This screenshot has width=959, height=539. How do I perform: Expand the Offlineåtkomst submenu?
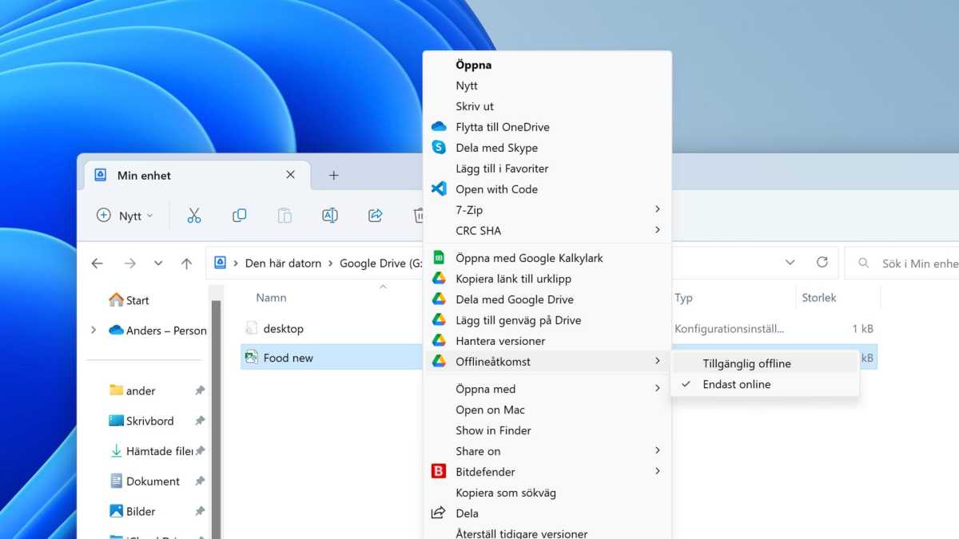[x=658, y=361]
